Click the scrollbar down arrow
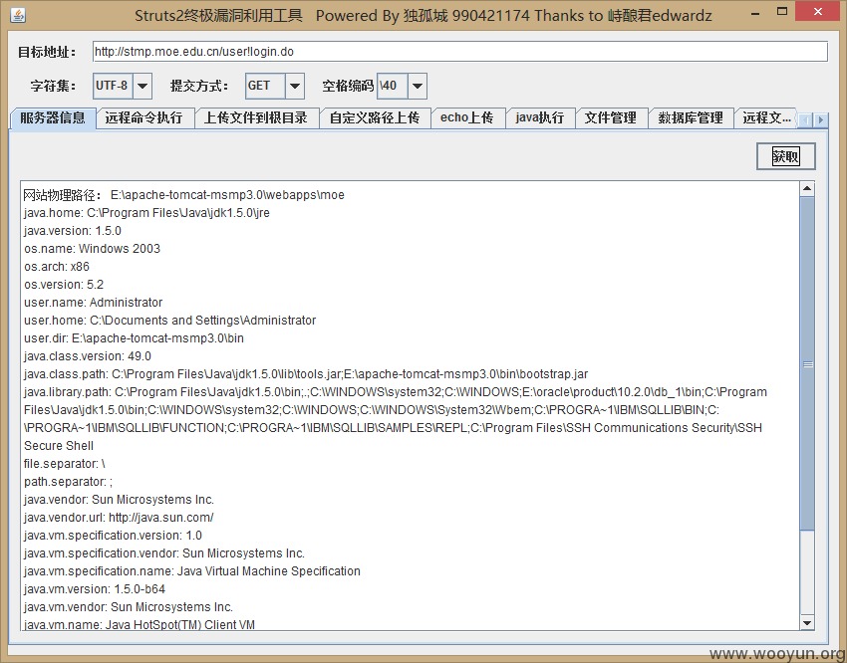847x663 pixels. (807, 623)
